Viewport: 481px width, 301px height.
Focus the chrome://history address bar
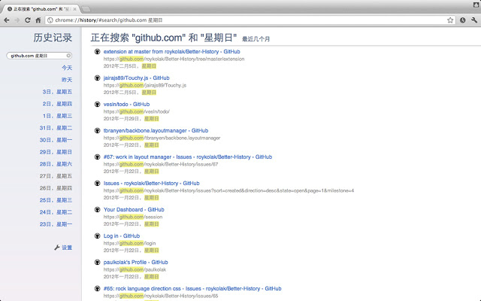click(x=250, y=20)
